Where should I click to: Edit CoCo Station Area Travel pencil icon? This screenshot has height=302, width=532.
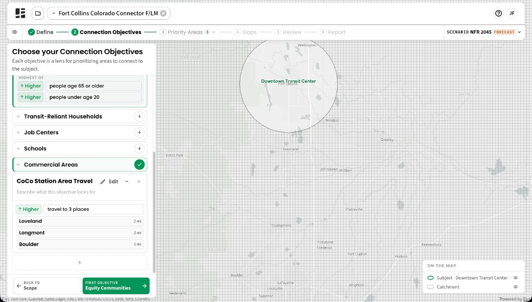click(103, 182)
